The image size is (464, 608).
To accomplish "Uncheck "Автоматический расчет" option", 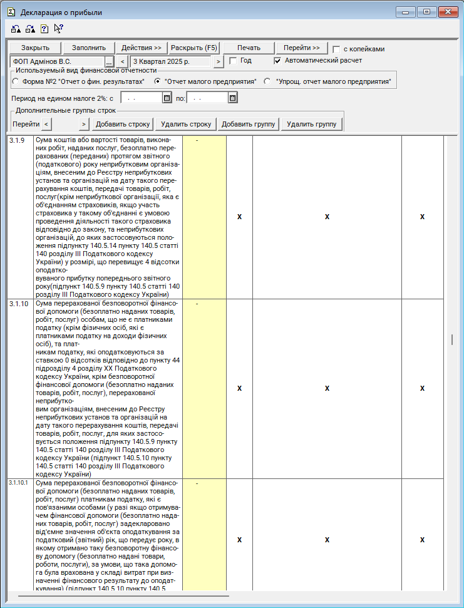I will tap(277, 61).
